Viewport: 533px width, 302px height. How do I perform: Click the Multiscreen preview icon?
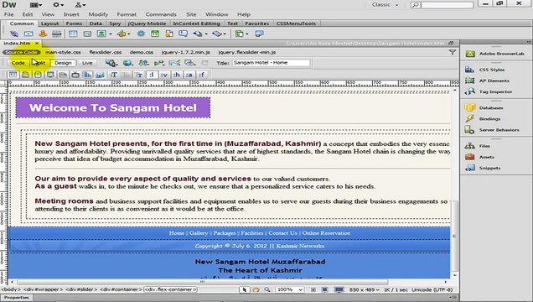coord(111,63)
